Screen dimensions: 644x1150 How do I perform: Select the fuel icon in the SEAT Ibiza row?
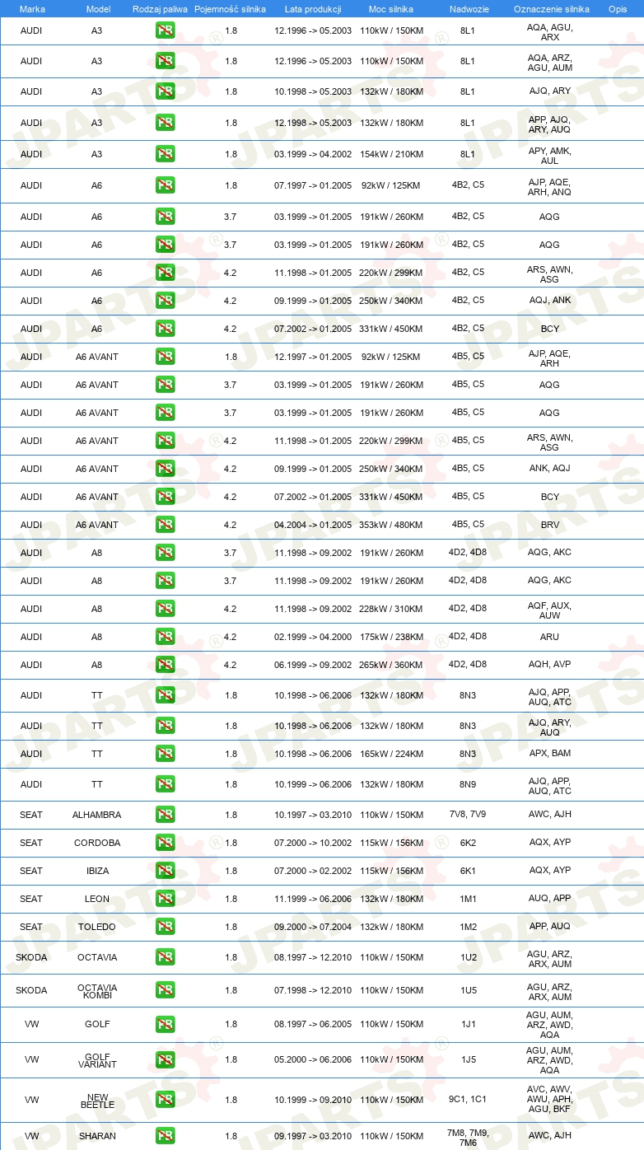165,871
